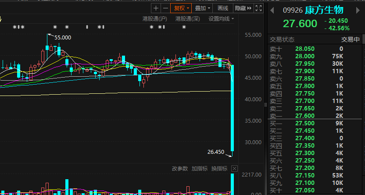Click the -42.56% change value

point(337,28)
